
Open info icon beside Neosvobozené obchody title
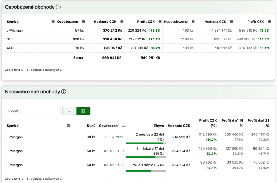click(x=64, y=92)
